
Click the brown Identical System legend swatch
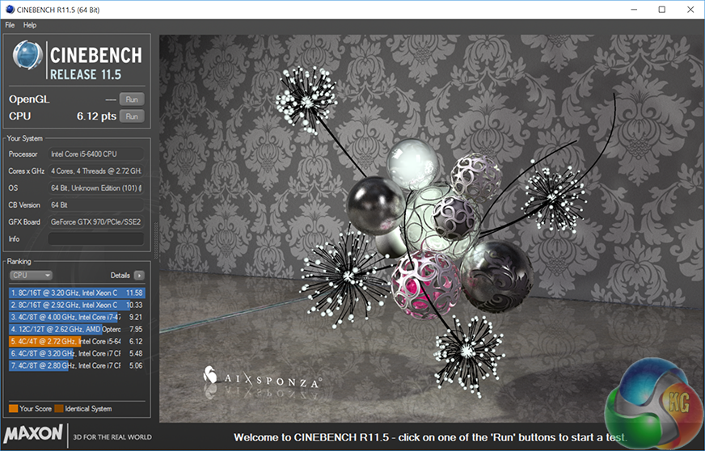point(59,409)
